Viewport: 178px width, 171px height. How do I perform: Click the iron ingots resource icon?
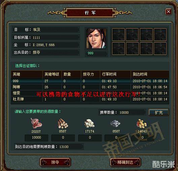[x=115, y=123]
